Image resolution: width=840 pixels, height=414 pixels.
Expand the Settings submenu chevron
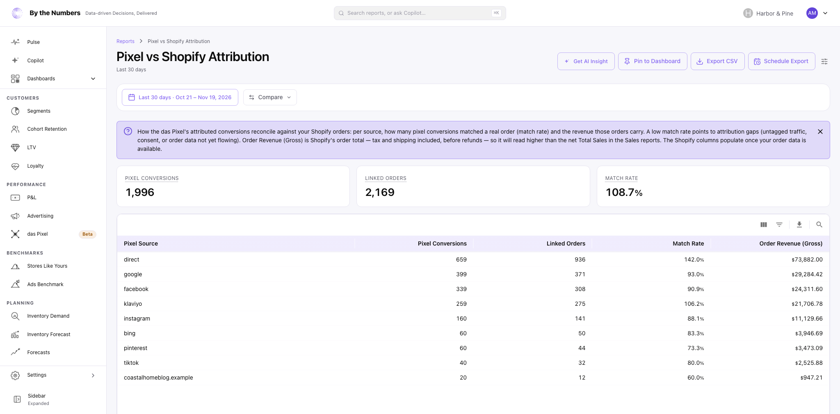(93, 375)
